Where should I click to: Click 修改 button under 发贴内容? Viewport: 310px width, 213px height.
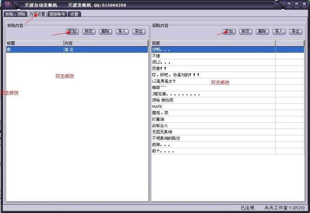pos(89,31)
